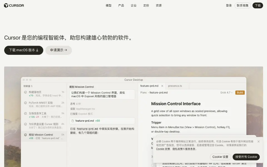The image size is (267, 167).
Task: Switch to the presence.ts tab
Action: click(175, 86)
